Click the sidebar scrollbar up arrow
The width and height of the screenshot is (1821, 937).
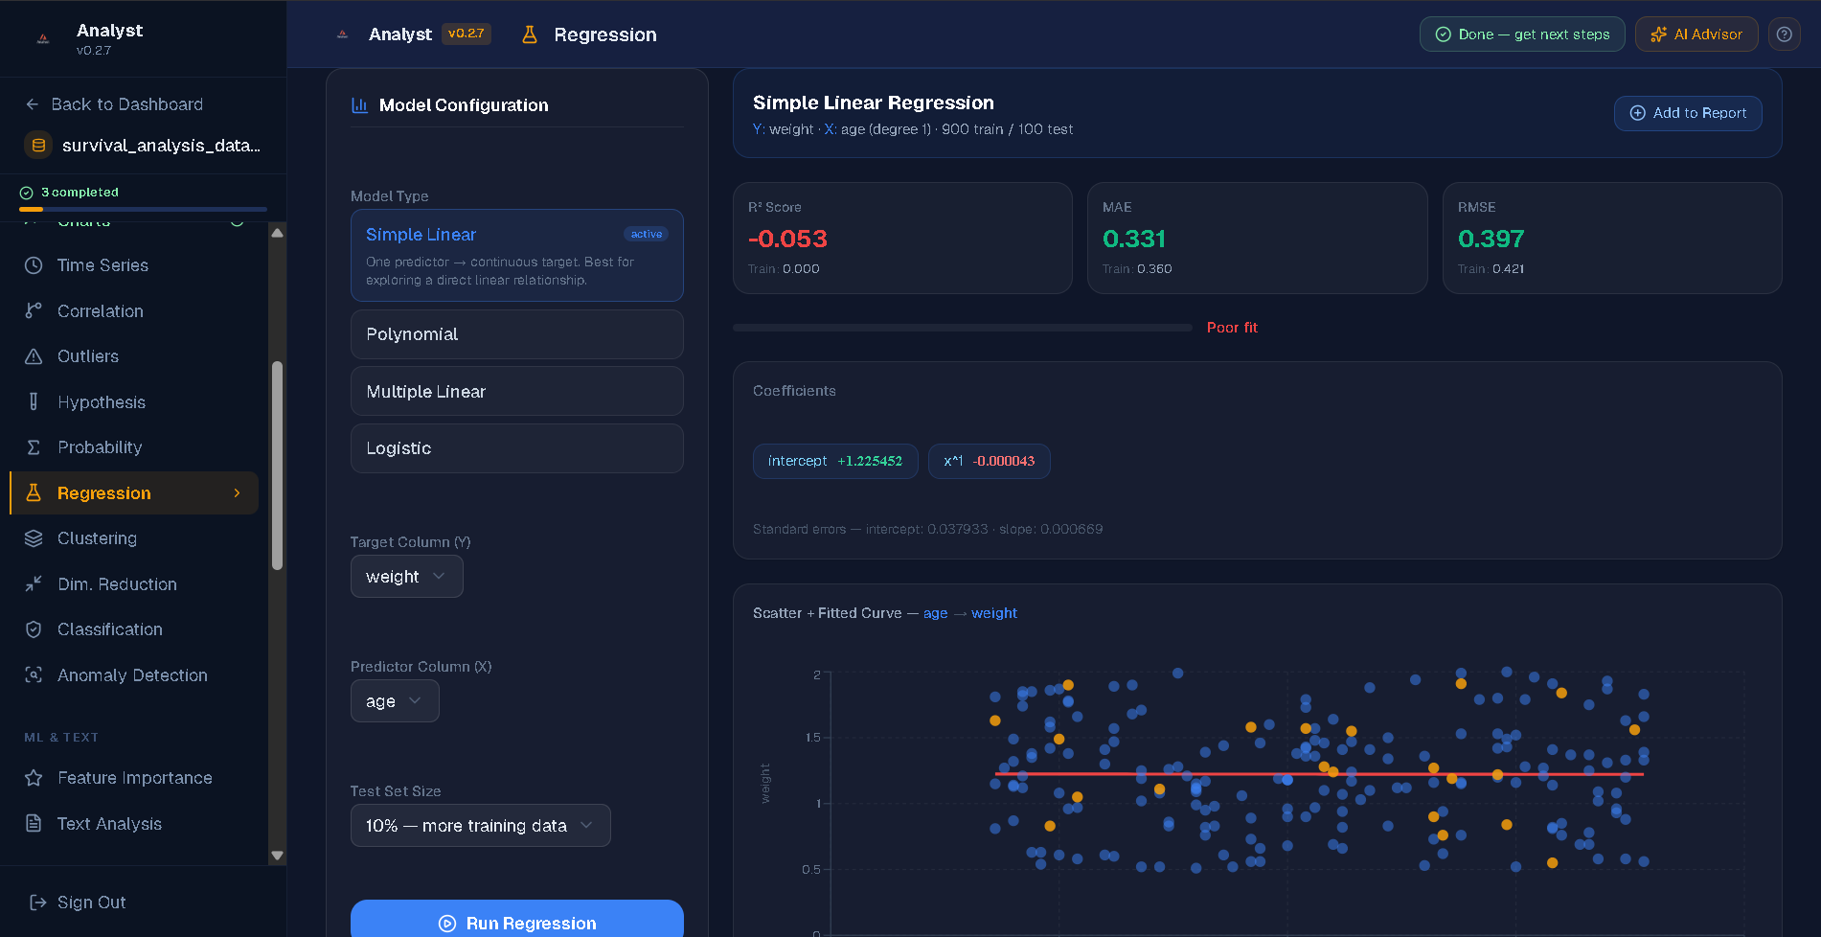[x=277, y=233]
